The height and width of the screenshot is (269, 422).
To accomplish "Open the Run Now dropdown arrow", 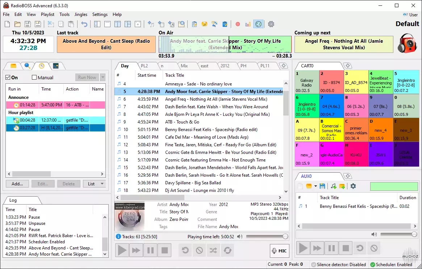I will click(x=103, y=77).
